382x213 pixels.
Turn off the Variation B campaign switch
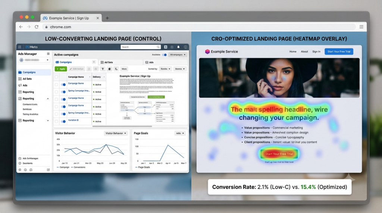63,121
